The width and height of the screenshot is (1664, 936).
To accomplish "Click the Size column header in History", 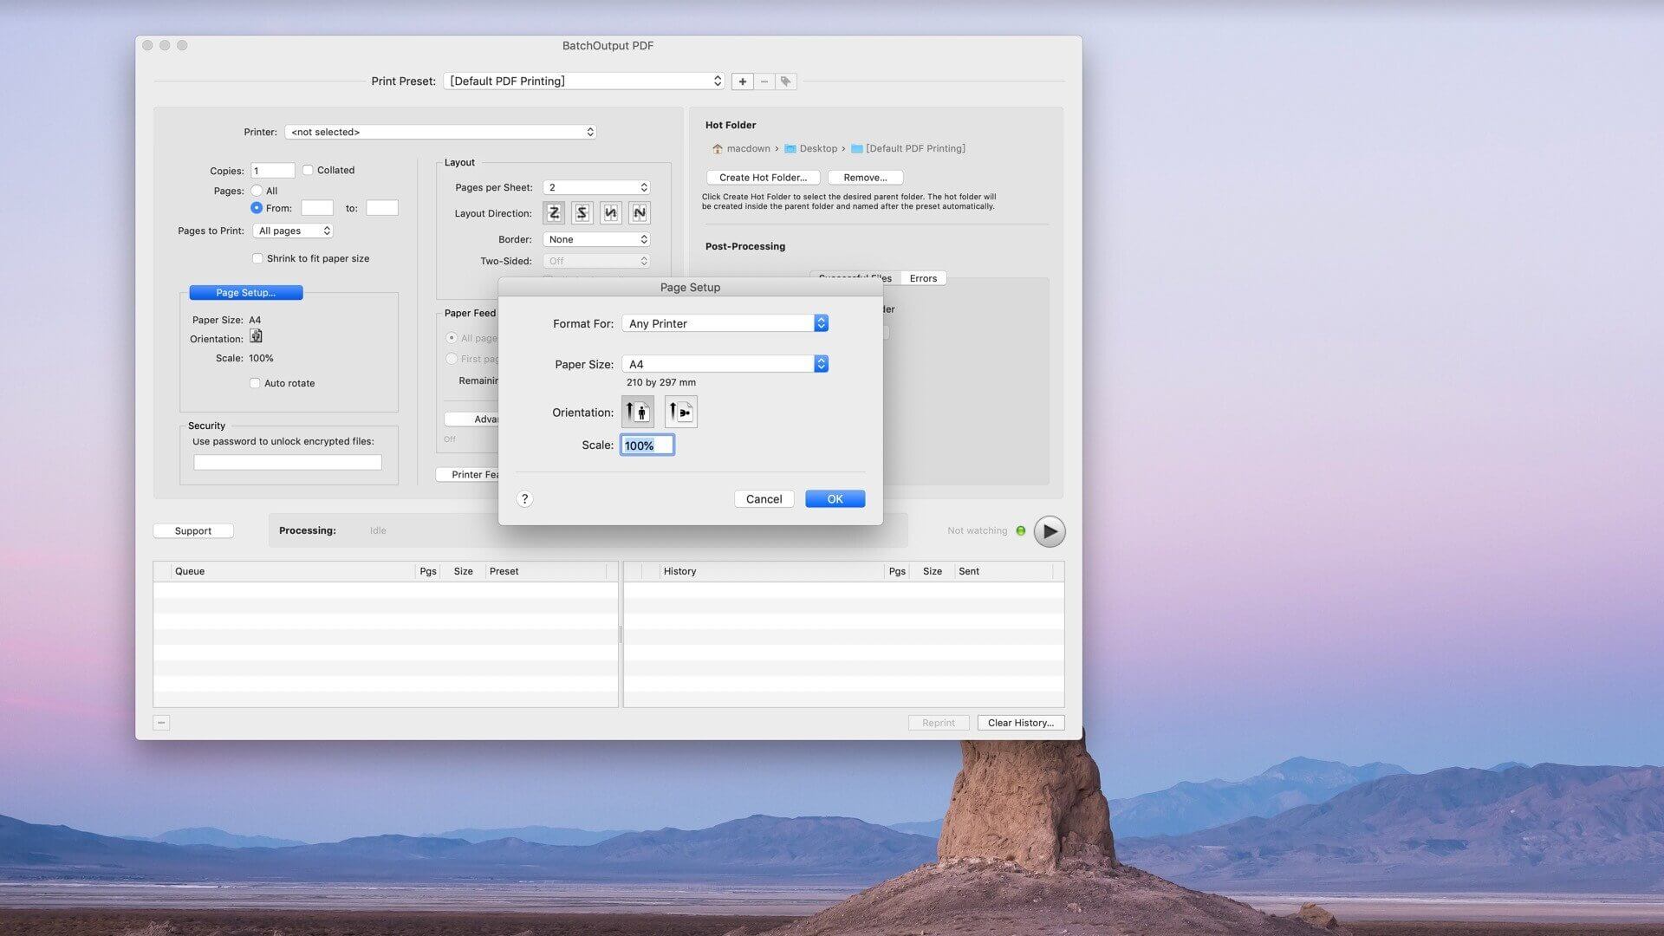I will [x=933, y=571].
